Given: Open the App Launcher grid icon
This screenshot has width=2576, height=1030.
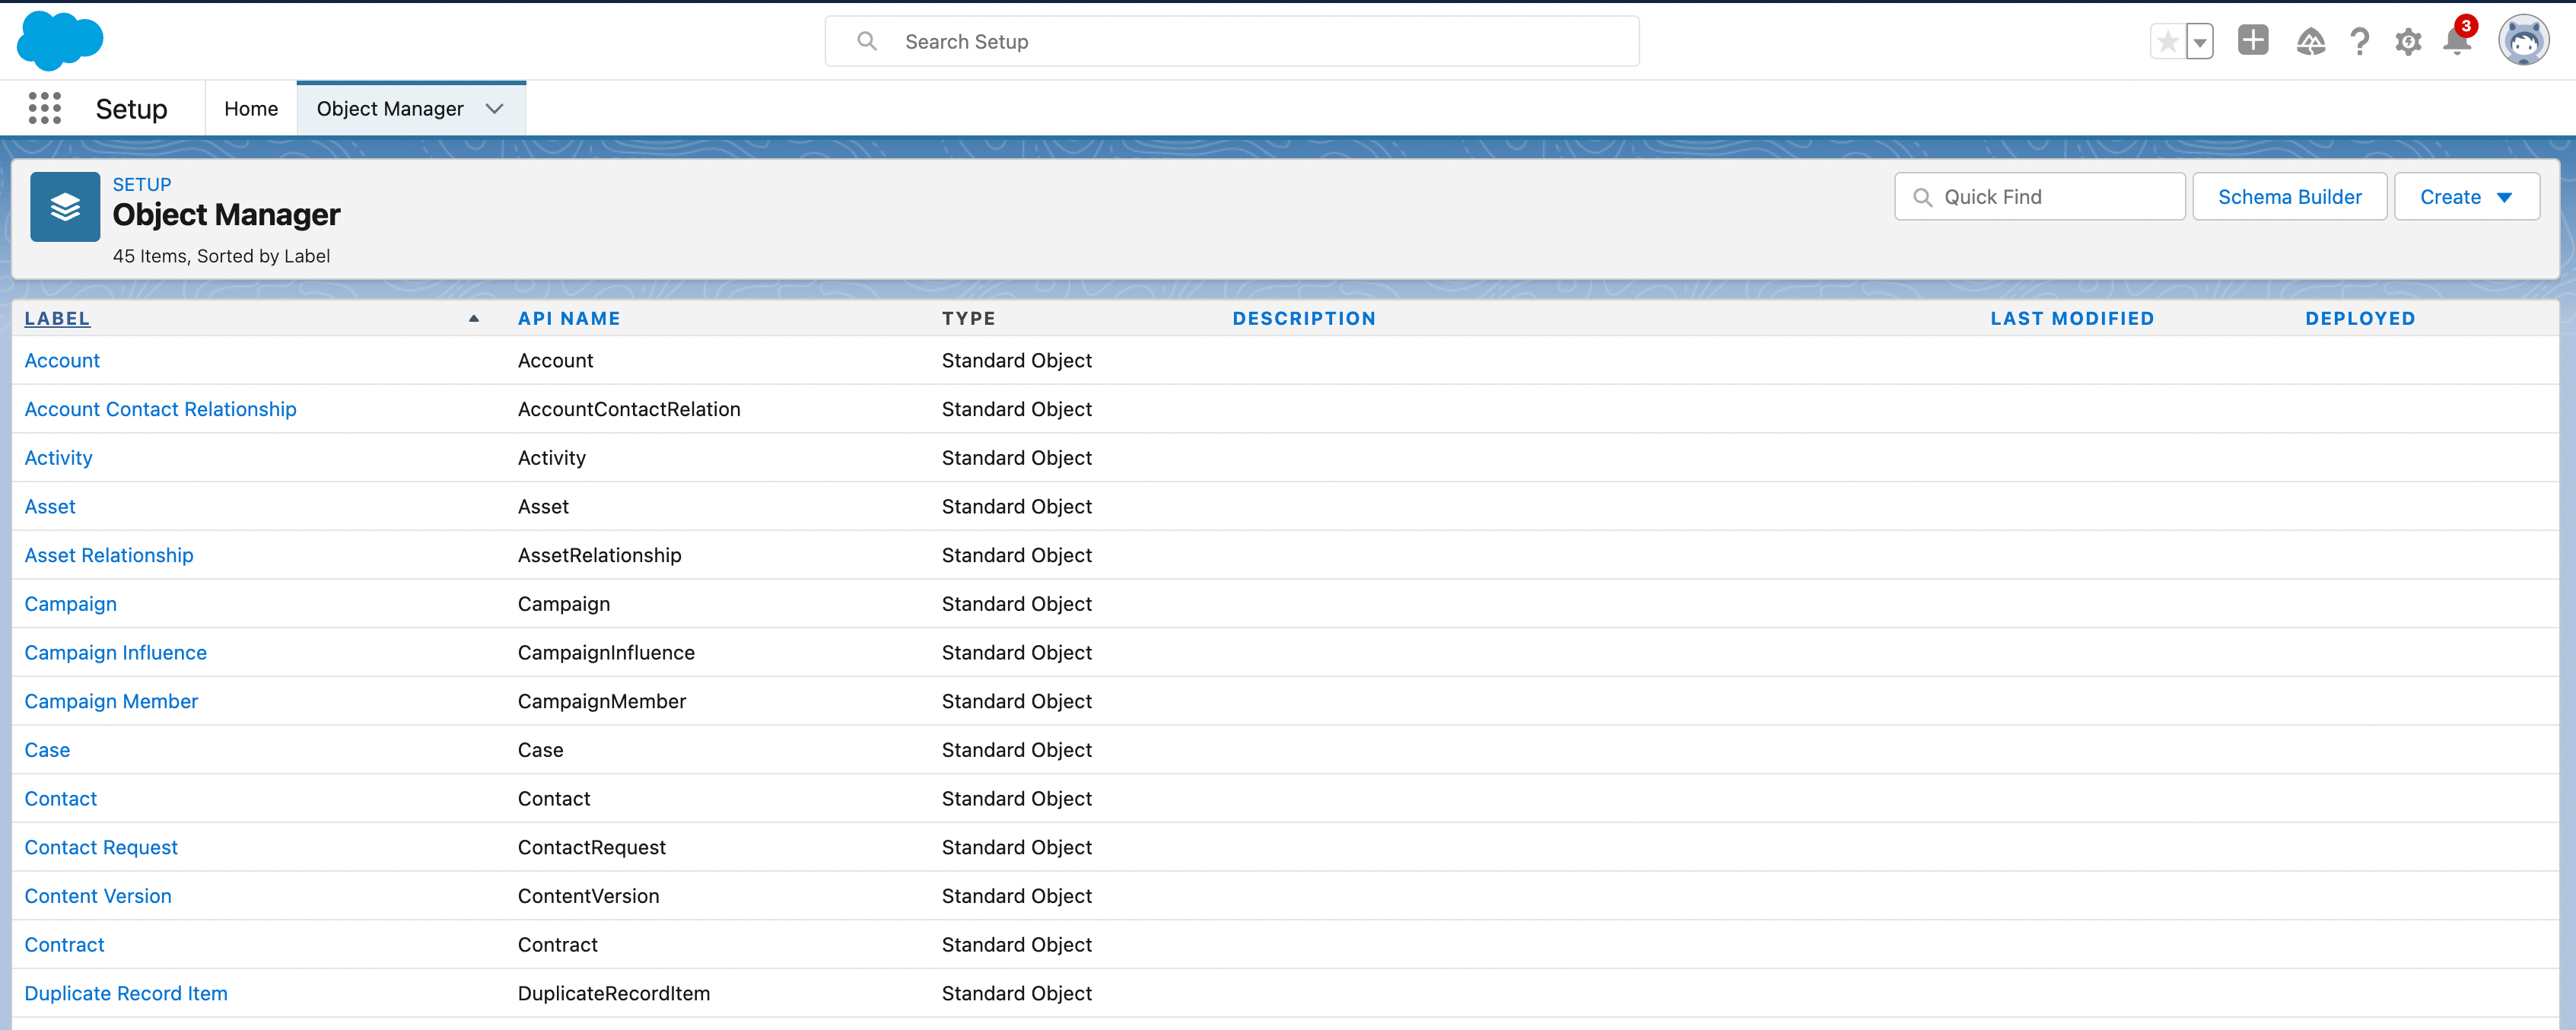Looking at the screenshot, I should [44, 108].
